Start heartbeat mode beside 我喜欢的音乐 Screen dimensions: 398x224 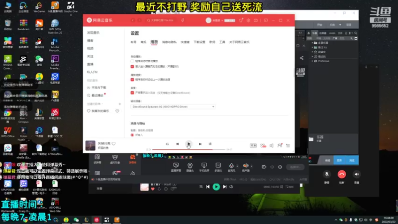(x=117, y=111)
